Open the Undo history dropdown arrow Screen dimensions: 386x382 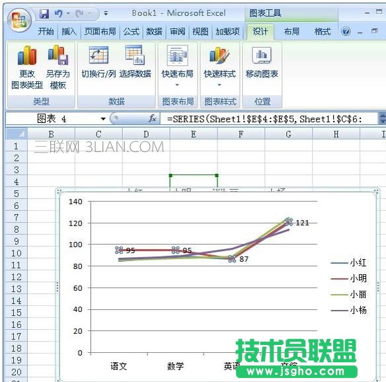(x=68, y=13)
